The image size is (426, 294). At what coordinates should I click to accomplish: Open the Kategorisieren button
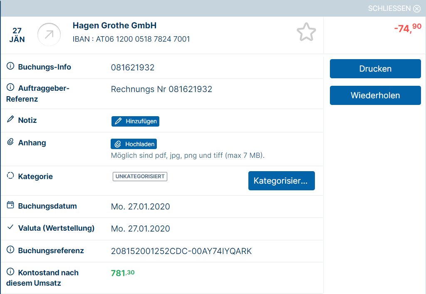[x=282, y=181]
